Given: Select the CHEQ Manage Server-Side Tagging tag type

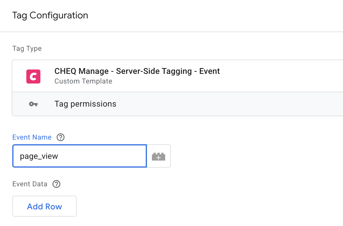Looking at the screenshot, I should pos(177,76).
